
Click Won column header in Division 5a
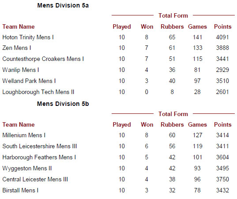pyautogui.click(x=147, y=27)
